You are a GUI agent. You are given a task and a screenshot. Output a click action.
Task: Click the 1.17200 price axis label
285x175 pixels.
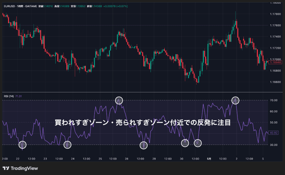(275, 48)
